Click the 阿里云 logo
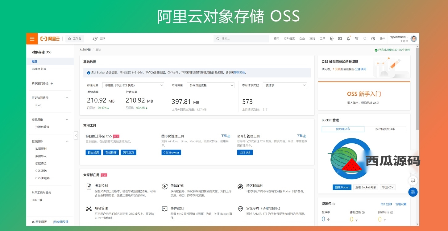Viewport: 448px width, 231px height. coord(50,39)
